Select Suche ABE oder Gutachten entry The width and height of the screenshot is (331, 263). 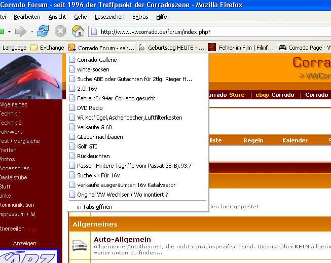pyautogui.click(x=137, y=79)
